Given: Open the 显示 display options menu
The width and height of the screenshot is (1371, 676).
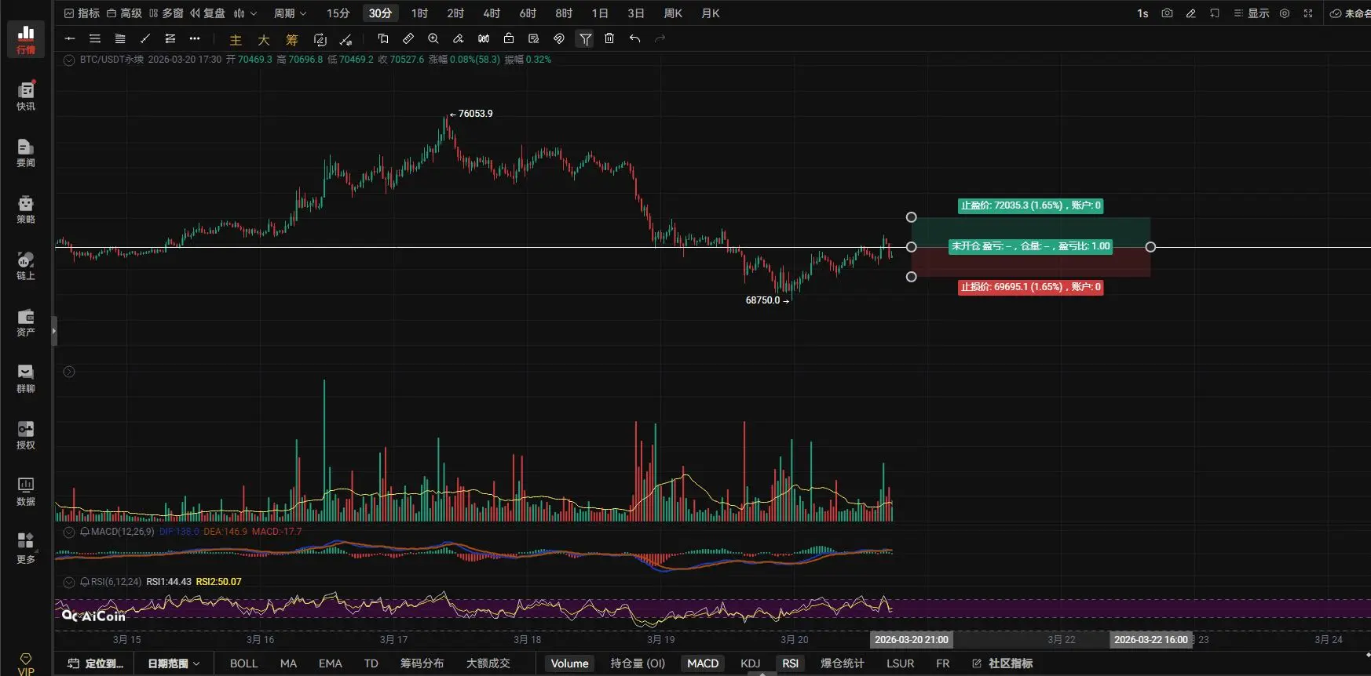Looking at the screenshot, I should (1251, 13).
